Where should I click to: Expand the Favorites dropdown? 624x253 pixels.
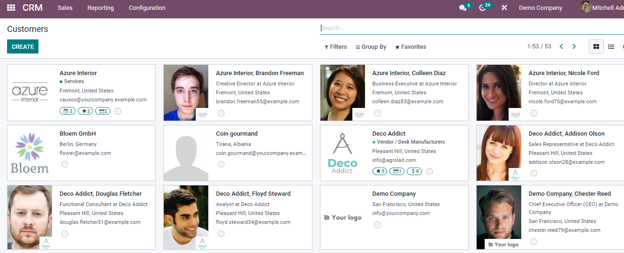(411, 47)
